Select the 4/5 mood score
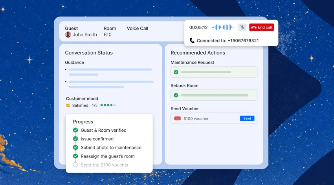The height and width of the screenshot is (185, 334). [94, 105]
